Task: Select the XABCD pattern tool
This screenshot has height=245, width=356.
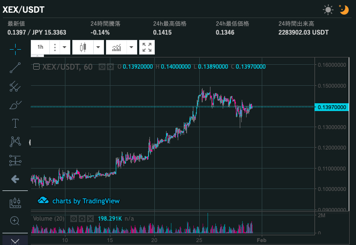Action: pyautogui.click(x=15, y=141)
